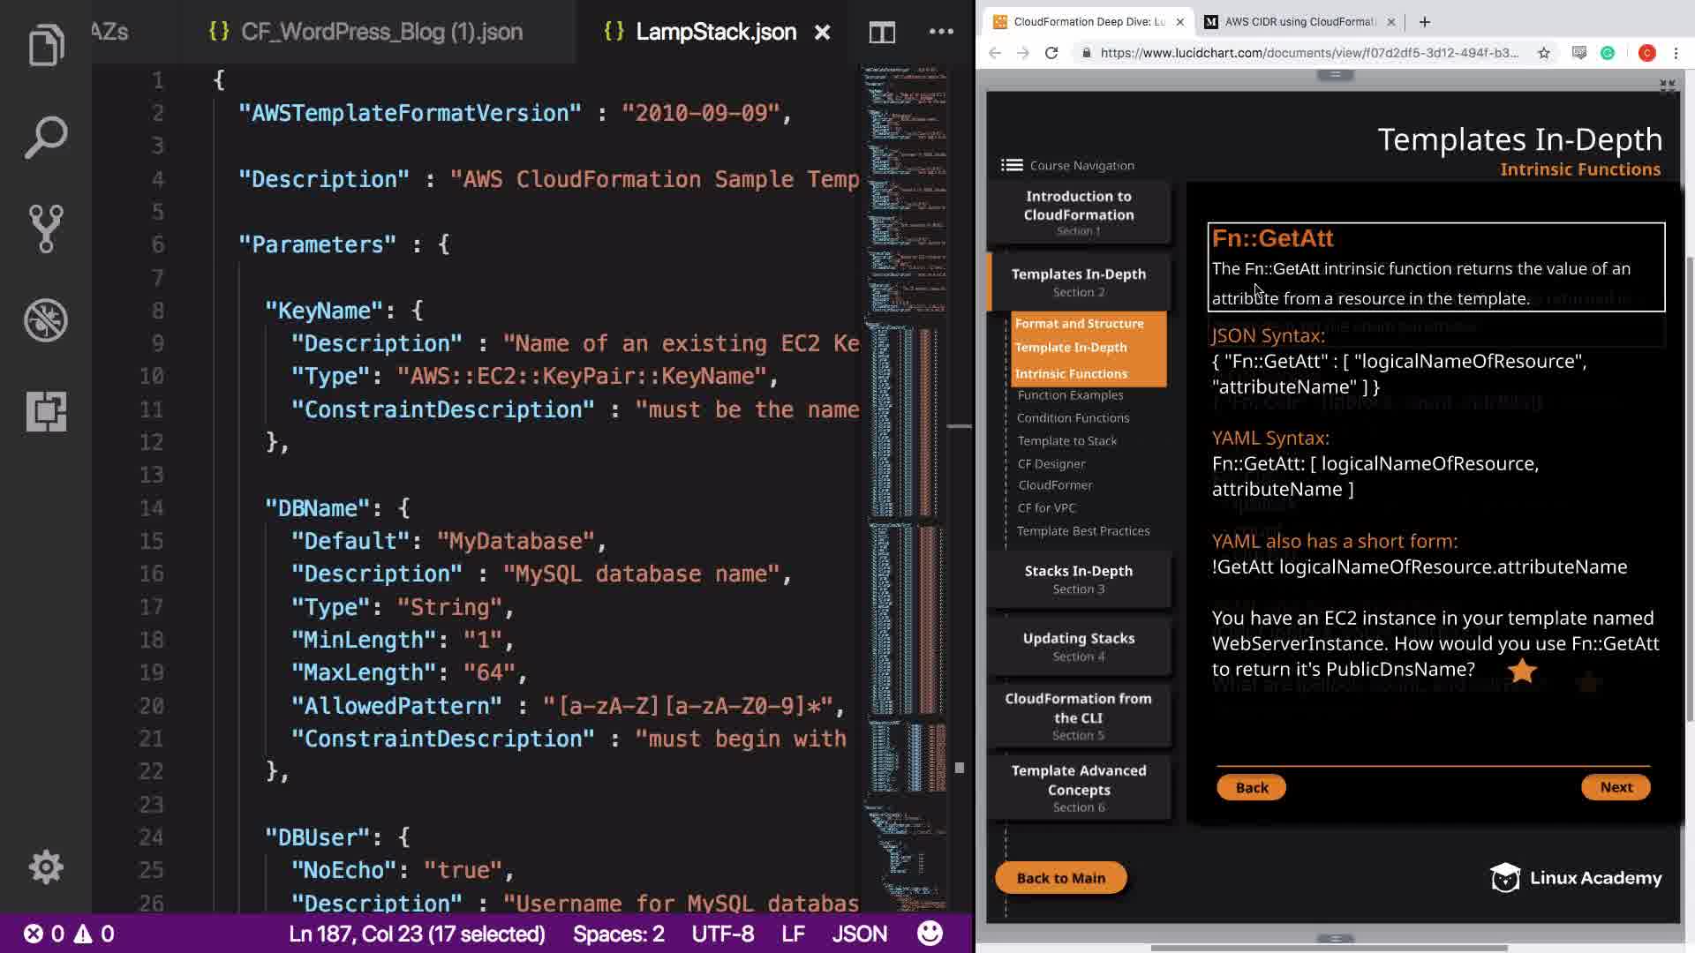Click the Back to Main button
1695x953 pixels.
1060,878
